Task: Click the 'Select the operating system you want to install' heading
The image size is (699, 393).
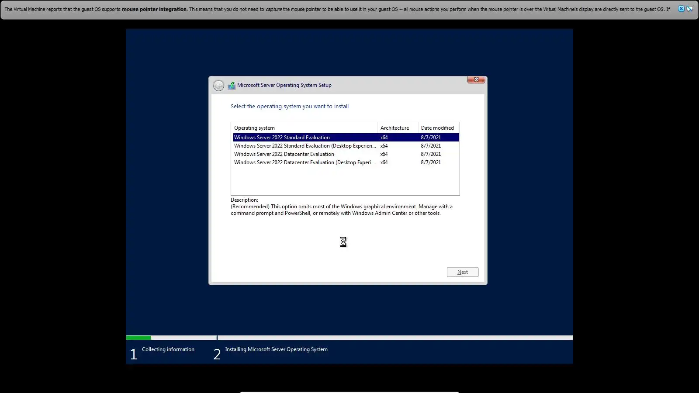Action: click(x=290, y=106)
